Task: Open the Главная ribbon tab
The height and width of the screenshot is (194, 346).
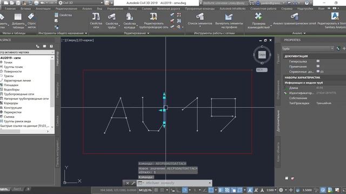Action: (10, 9)
